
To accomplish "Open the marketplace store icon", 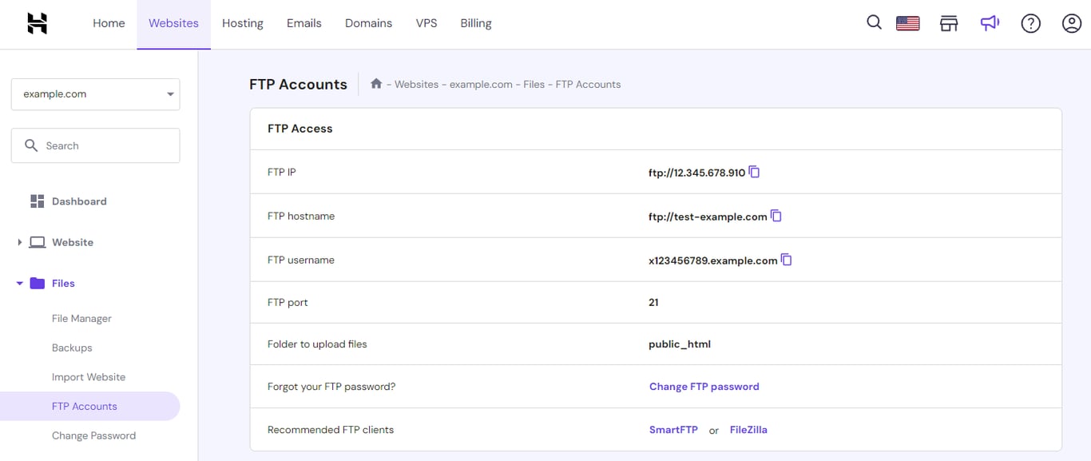I will pyautogui.click(x=949, y=23).
